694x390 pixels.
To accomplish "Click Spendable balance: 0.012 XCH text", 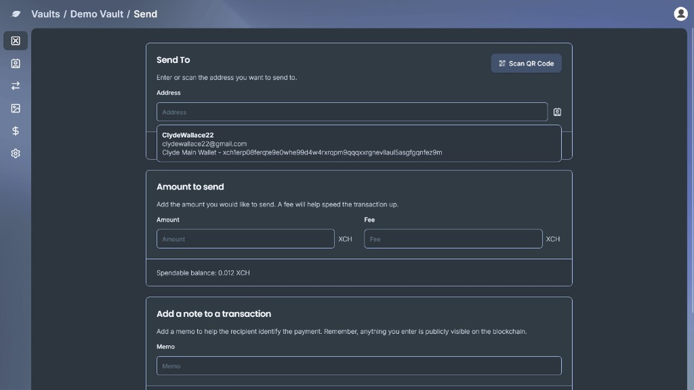I will pyautogui.click(x=203, y=273).
